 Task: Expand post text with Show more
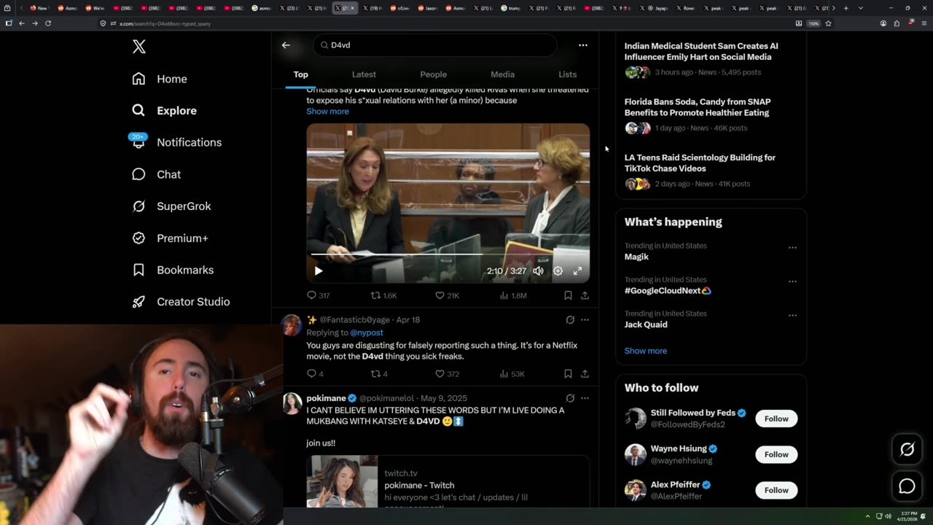click(x=327, y=112)
